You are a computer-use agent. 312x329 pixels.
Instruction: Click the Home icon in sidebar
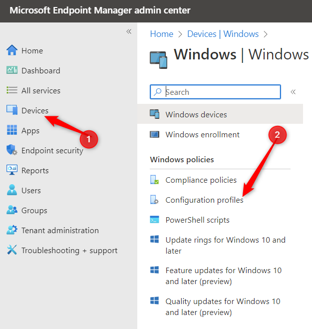pyautogui.click(x=12, y=50)
